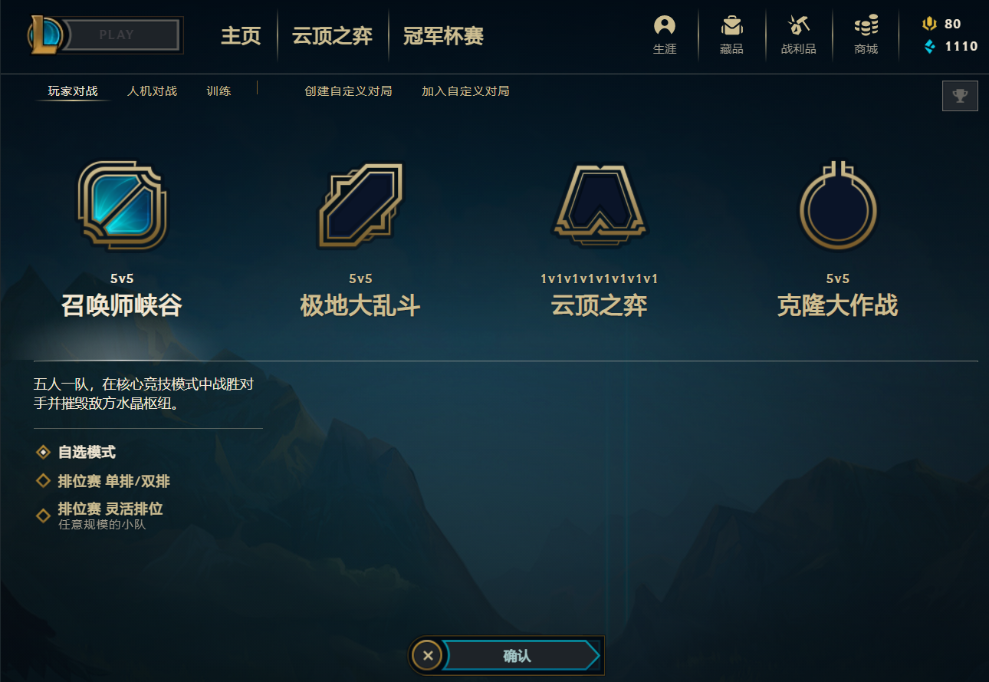Select 排位赛 单排/双排 queue option

[103, 481]
